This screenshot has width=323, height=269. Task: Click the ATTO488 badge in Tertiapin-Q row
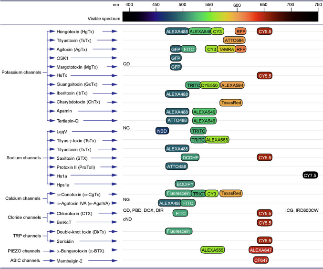tap(177, 121)
